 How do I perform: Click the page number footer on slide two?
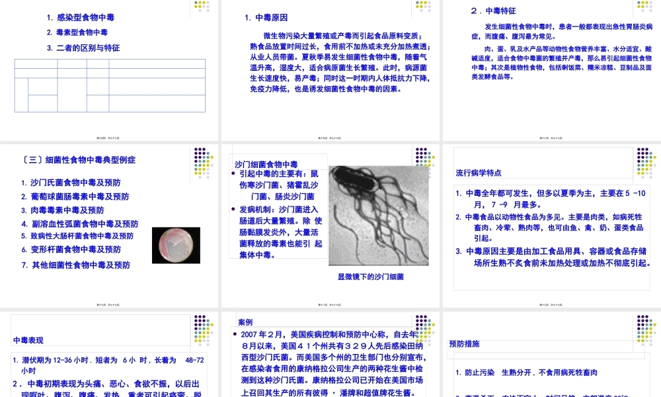(329, 138)
